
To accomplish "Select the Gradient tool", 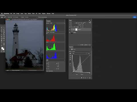I will click(2, 38).
